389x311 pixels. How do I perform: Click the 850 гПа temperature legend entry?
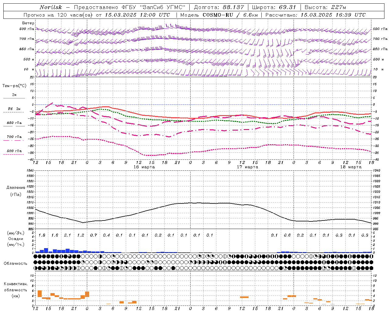pos(14,123)
